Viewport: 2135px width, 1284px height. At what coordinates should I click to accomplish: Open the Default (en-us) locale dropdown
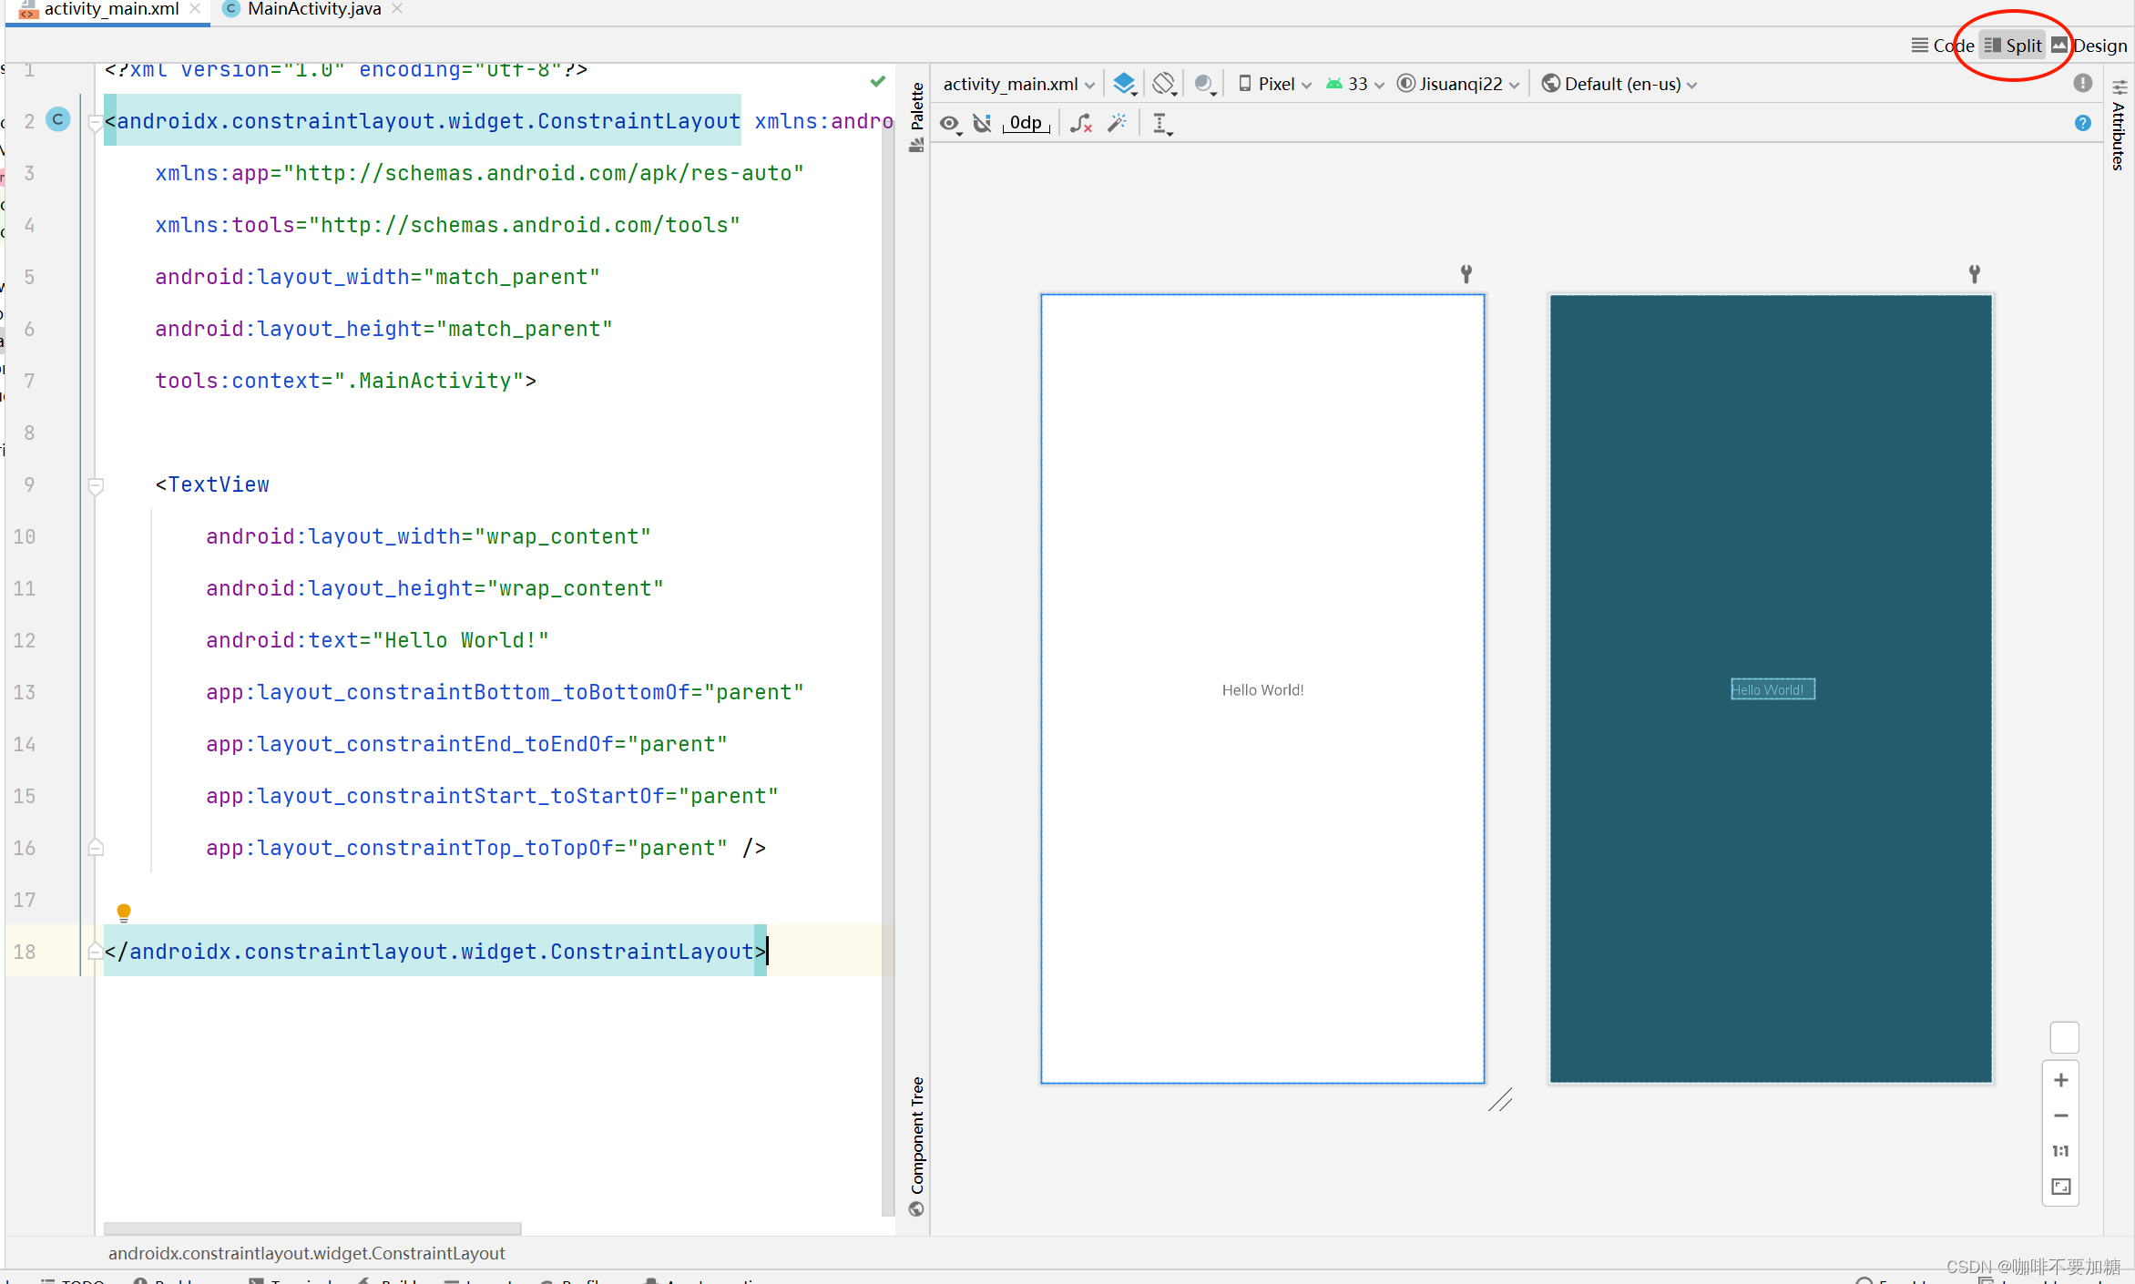pyautogui.click(x=1619, y=84)
